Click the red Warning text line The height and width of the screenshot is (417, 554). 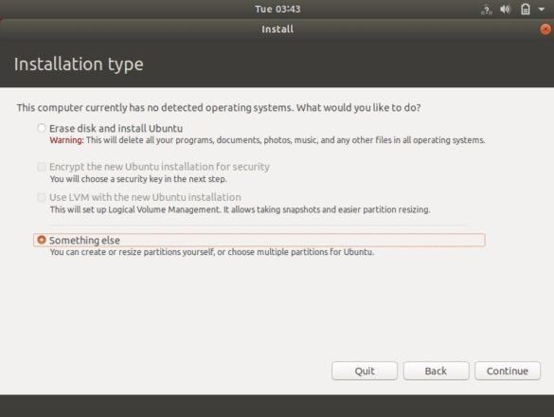(267, 140)
